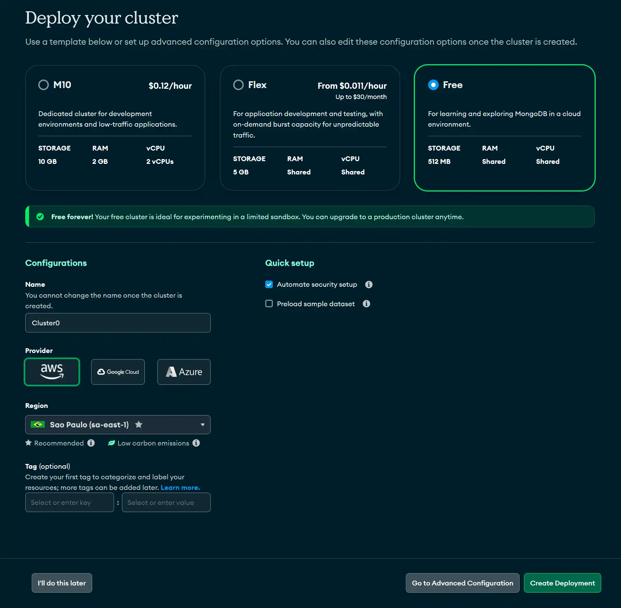Image resolution: width=621 pixels, height=608 pixels.
Task: Enable Preload sample dataset checkbox
Action: tap(269, 303)
